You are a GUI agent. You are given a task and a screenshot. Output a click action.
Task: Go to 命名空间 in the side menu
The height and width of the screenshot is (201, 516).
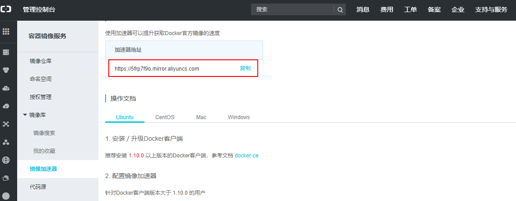tap(41, 79)
